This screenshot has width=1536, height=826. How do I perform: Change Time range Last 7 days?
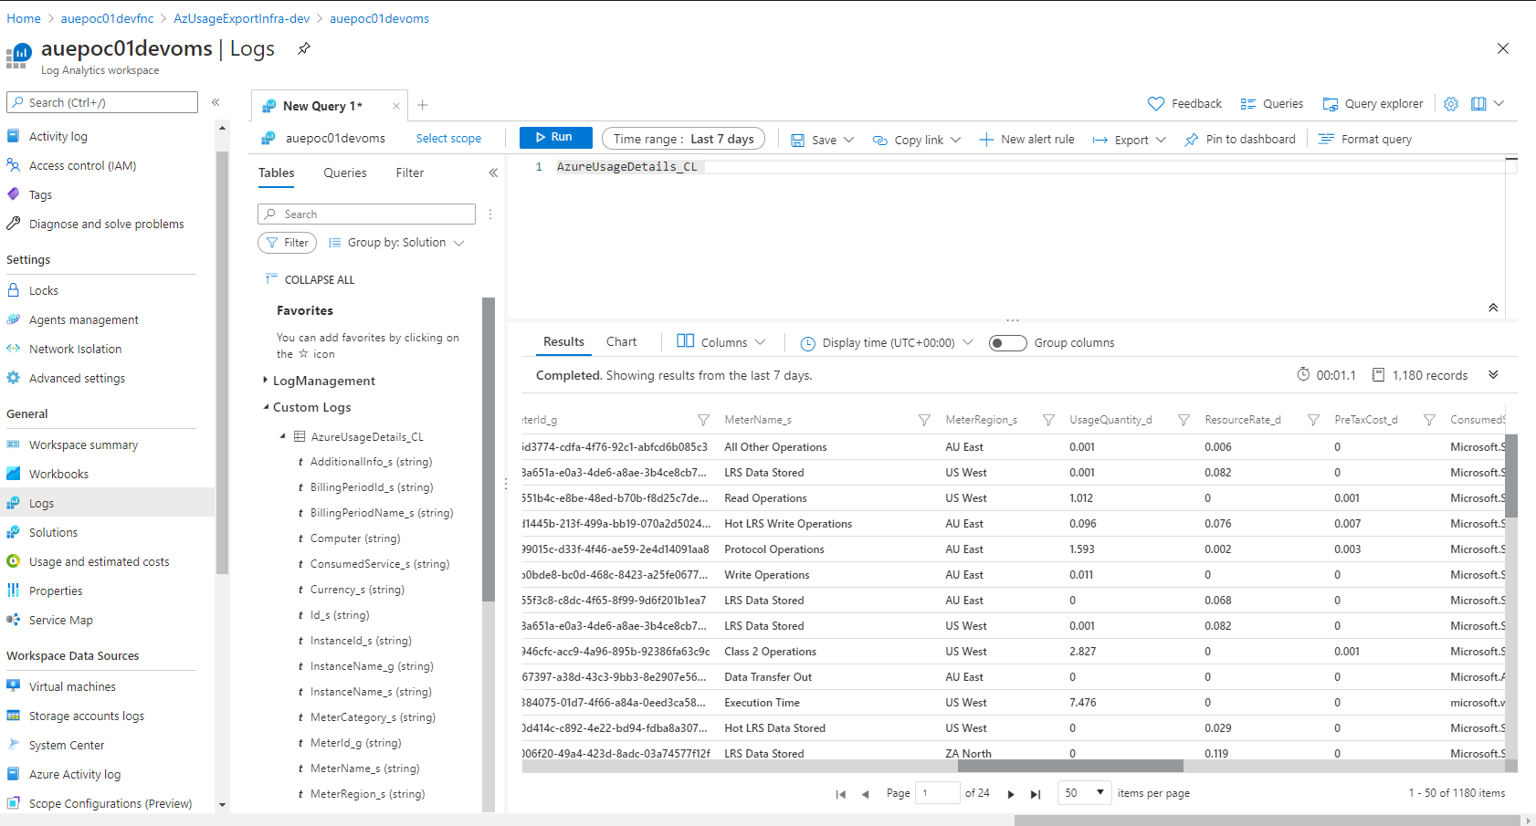coord(683,139)
